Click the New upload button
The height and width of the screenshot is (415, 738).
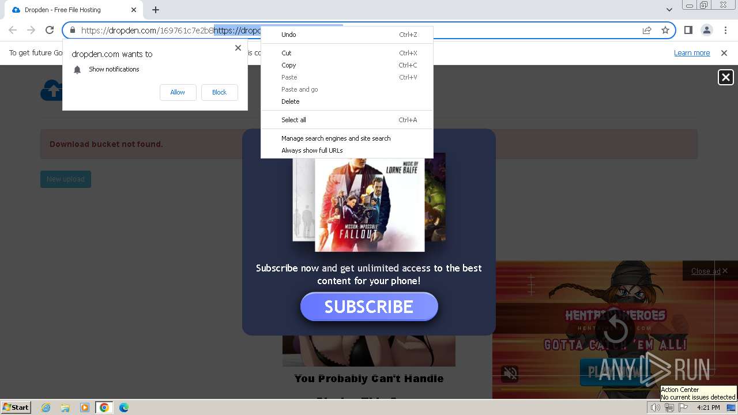(66, 179)
